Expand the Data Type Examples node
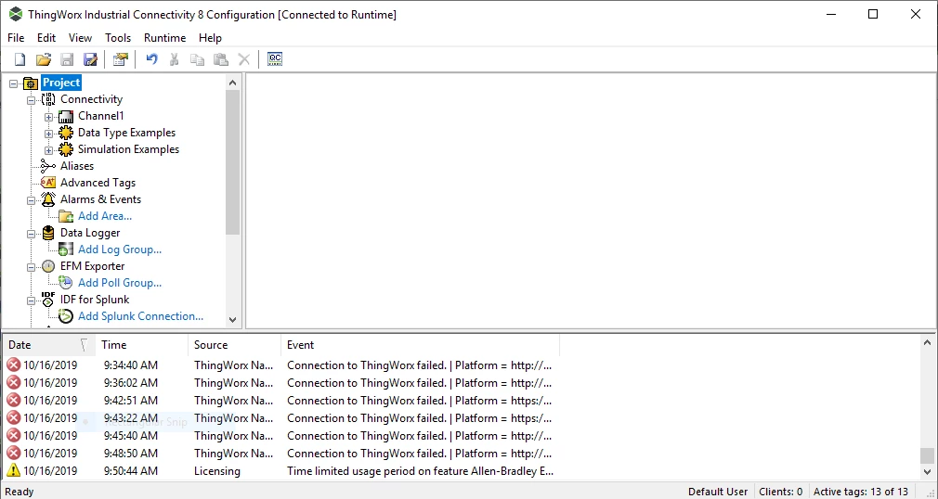This screenshot has height=499, width=938. coord(49,134)
